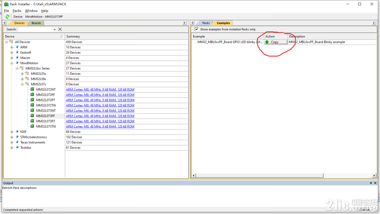Image resolution: width=380 pixels, height=214 pixels.
Task: Click the chip icon beside MM32L072NT
Action: pos(32,89)
